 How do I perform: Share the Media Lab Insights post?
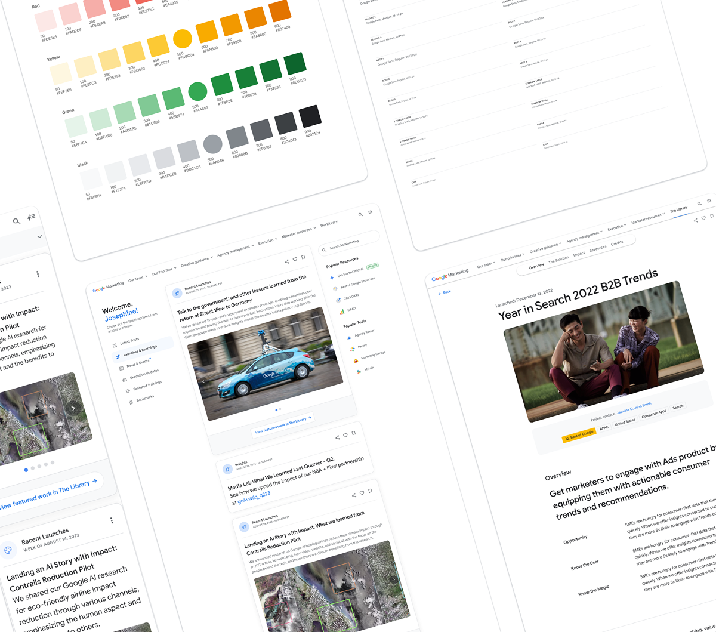tap(337, 437)
